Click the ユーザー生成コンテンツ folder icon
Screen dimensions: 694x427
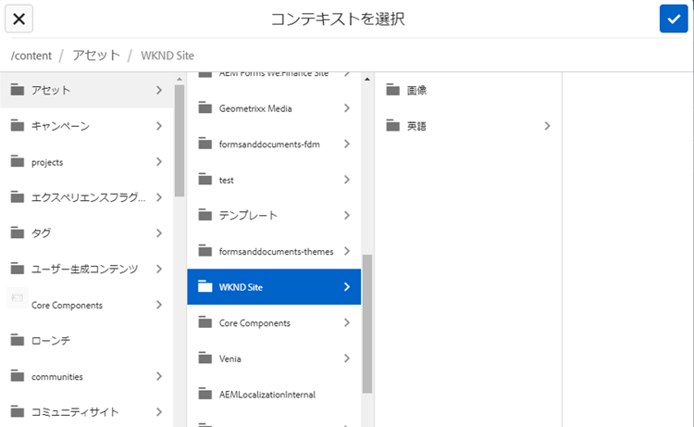[18, 269]
